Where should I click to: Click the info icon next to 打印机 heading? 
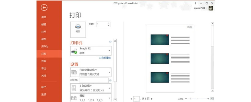[110, 42]
